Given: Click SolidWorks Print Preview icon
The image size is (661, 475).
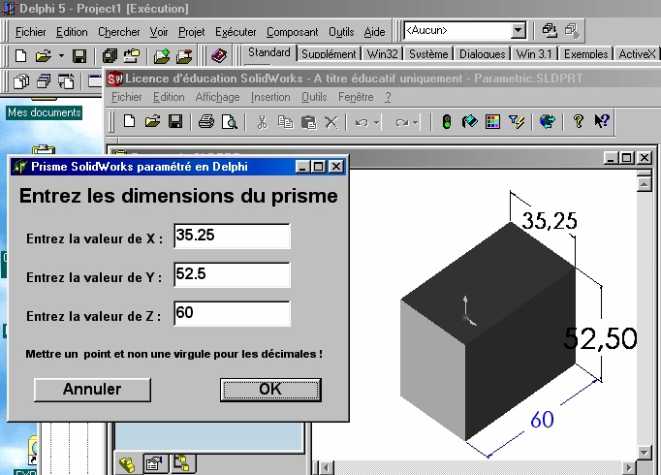Looking at the screenshot, I should (x=230, y=122).
